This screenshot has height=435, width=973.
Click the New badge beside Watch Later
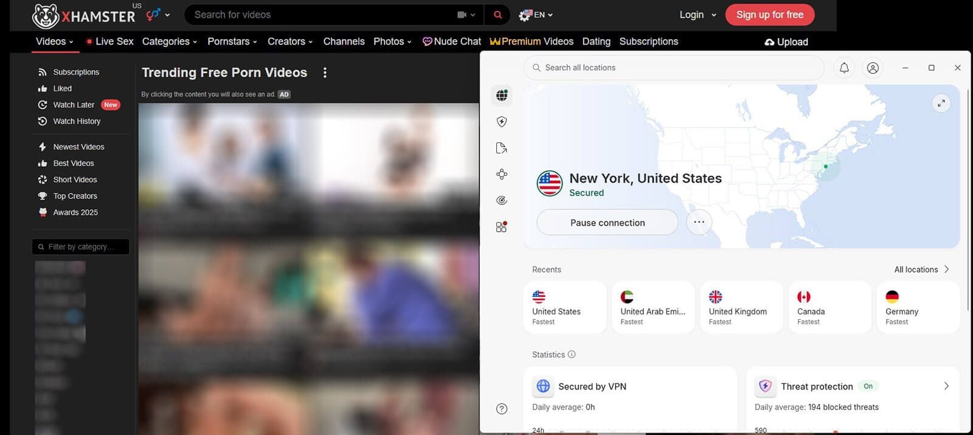[111, 105]
